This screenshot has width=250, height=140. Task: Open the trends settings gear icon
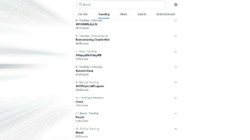pyautogui.click(x=176, y=5)
